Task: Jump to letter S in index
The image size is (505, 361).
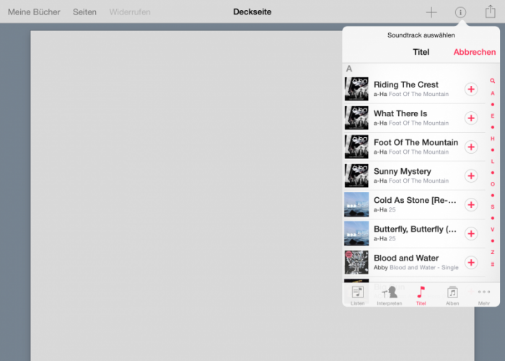Action: click(493, 206)
